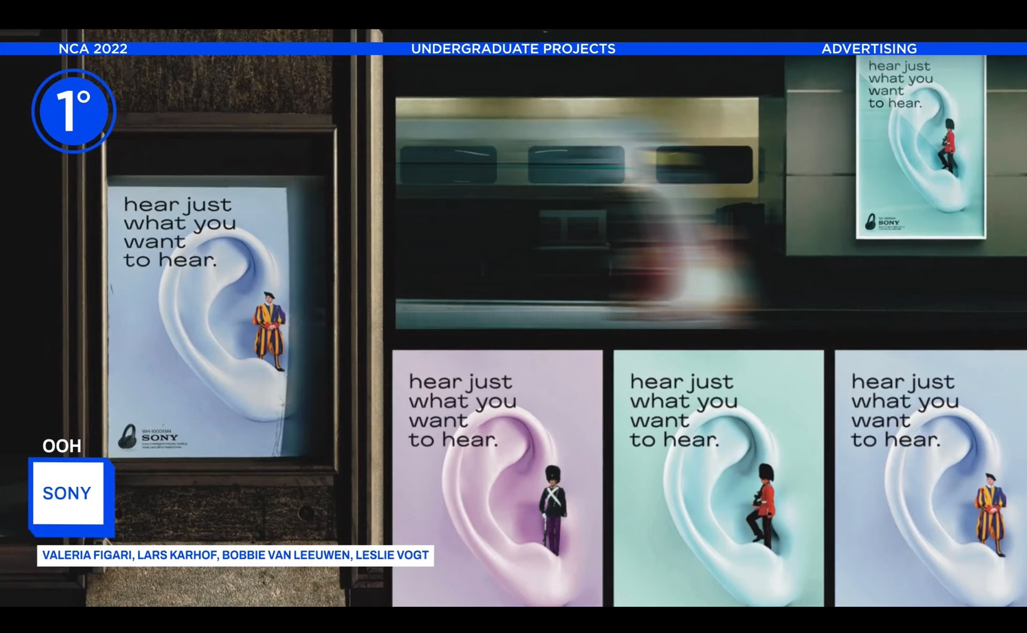The height and width of the screenshot is (633, 1027).
Task: Click the ADVERTISING category label
Action: click(x=869, y=49)
